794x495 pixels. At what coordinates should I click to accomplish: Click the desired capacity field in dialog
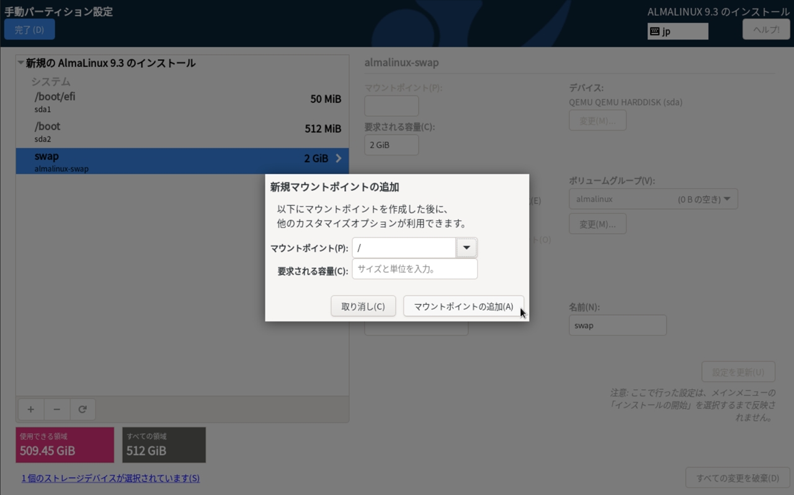coord(414,269)
